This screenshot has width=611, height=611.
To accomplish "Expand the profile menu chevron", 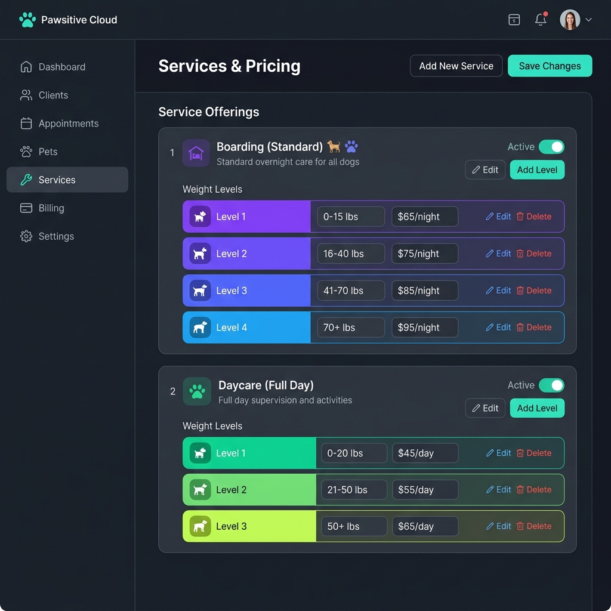I will (x=589, y=20).
